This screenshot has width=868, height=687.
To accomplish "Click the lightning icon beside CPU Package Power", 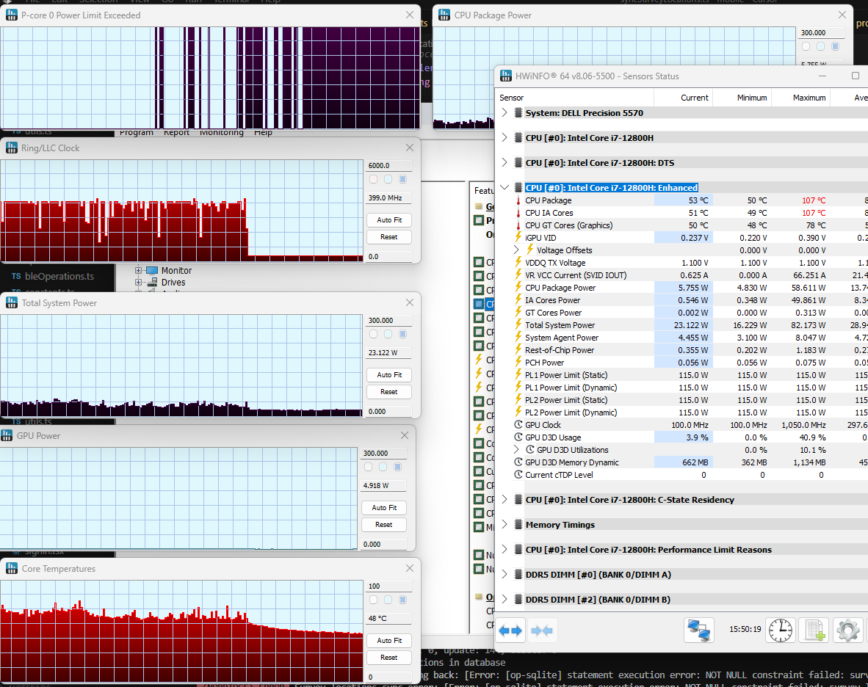I will pyautogui.click(x=518, y=288).
